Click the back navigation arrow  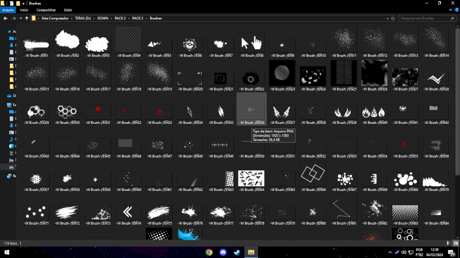click(x=5, y=18)
